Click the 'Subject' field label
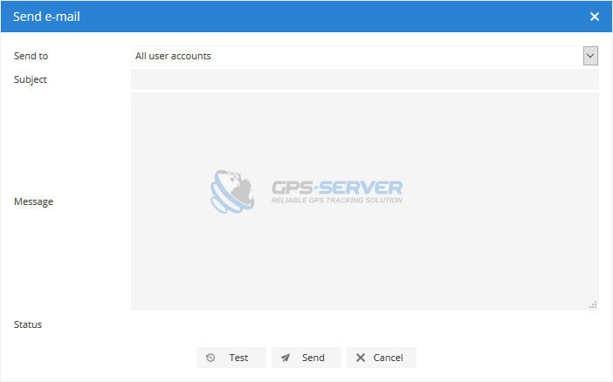 (31, 79)
